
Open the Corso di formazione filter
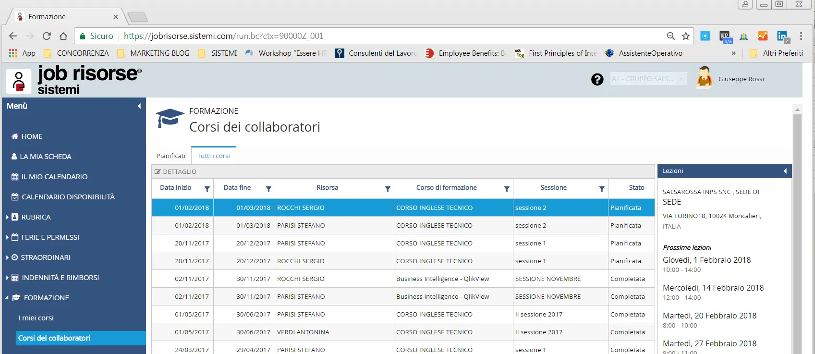coord(507,189)
